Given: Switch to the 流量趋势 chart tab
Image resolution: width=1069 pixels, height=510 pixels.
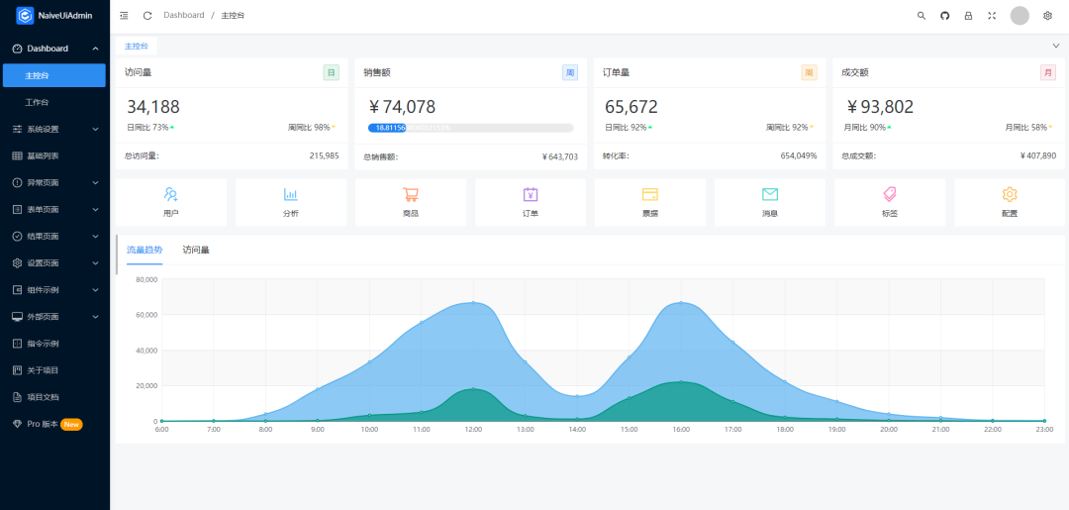Looking at the screenshot, I should click(x=145, y=251).
